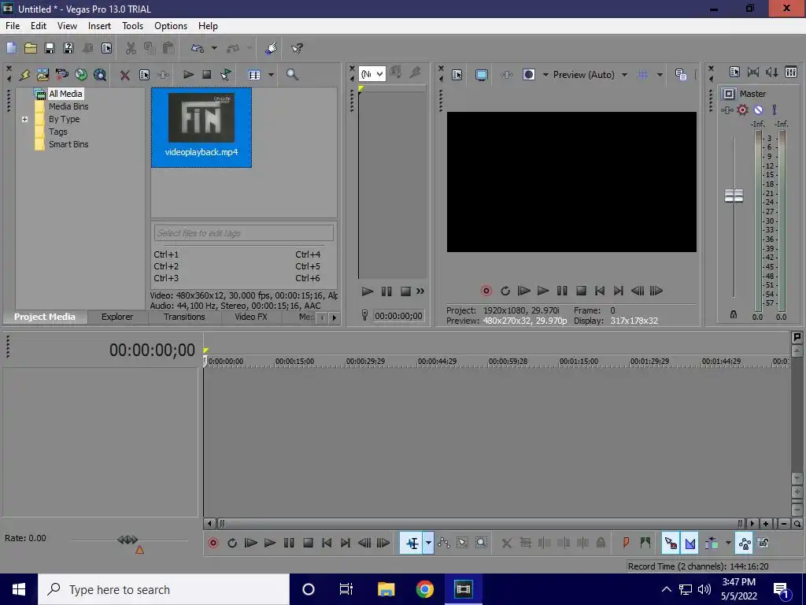Viewport: 806px width, 605px height.
Task: Toggle Automatic Crossfades icon
Action: click(690, 544)
